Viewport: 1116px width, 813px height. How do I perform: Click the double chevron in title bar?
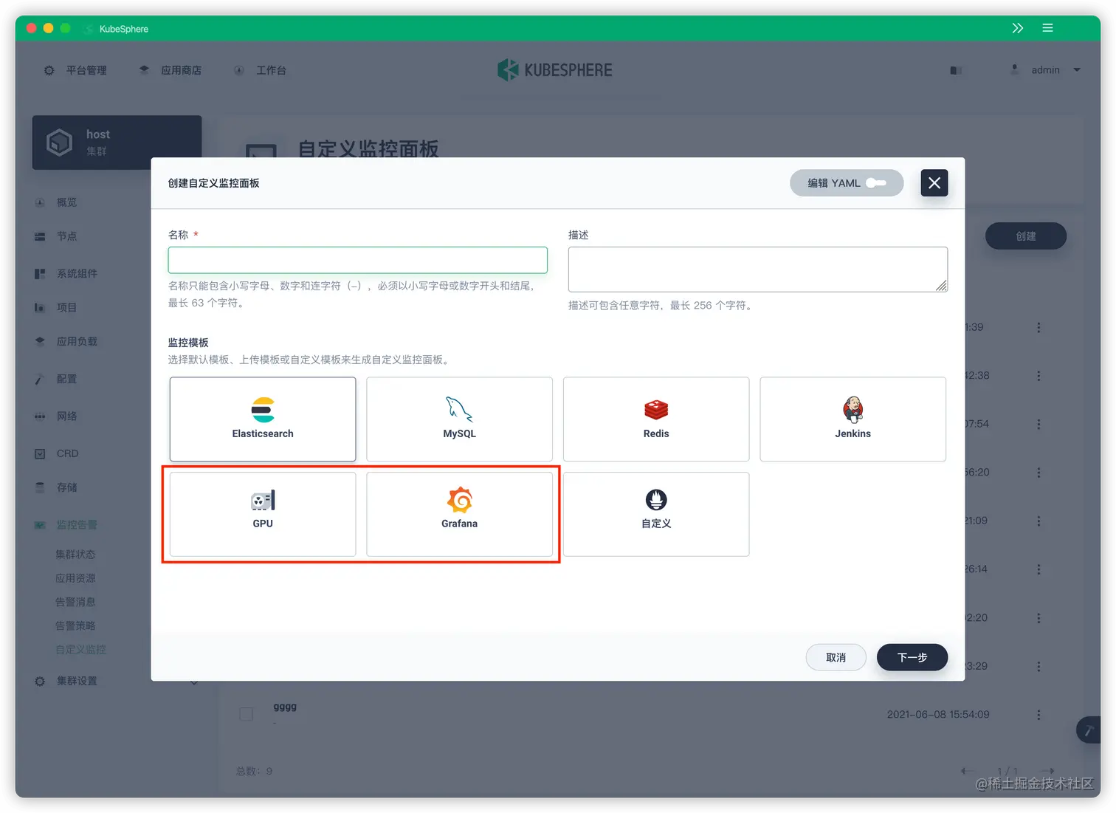point(1018,28)
